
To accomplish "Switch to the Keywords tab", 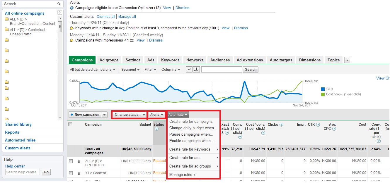I will [x=170, y=60].
